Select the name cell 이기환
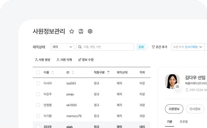The height and width of the screenshot is (128, 207). (x=48, y=116)
